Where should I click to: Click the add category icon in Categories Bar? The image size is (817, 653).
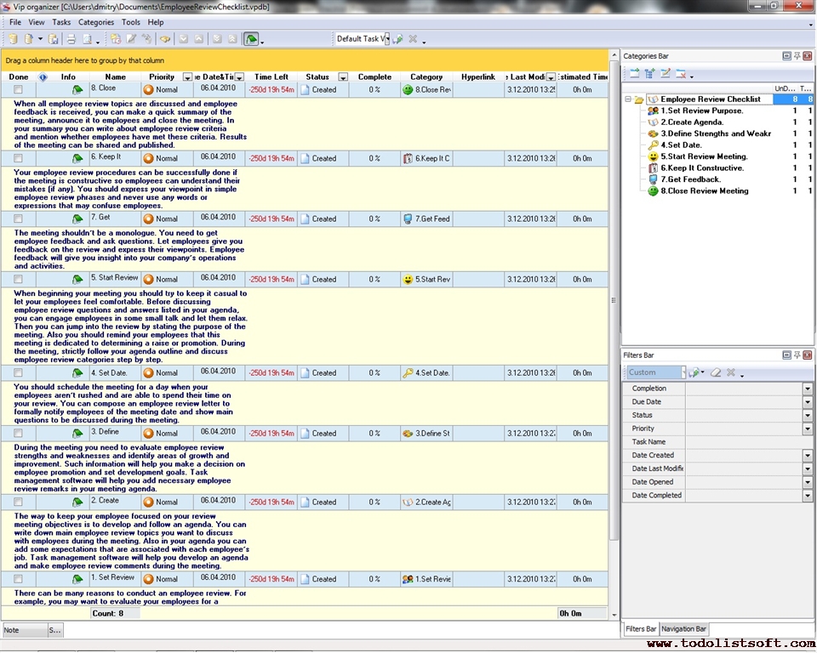pos(635,74)
